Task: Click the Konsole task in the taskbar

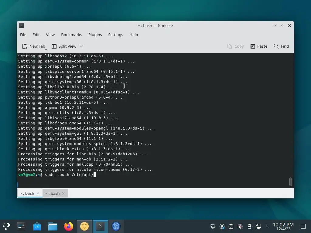Action: pyautogui.click(x=100, y=226)
